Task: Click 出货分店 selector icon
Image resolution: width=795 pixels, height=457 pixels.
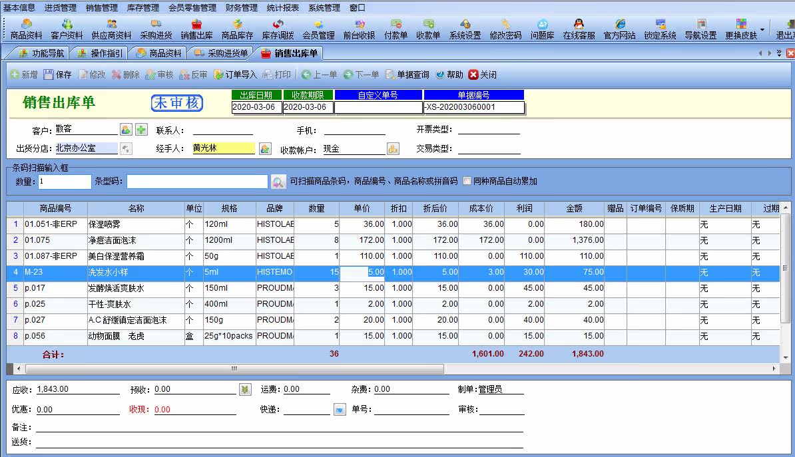Action: pos(126,148)
